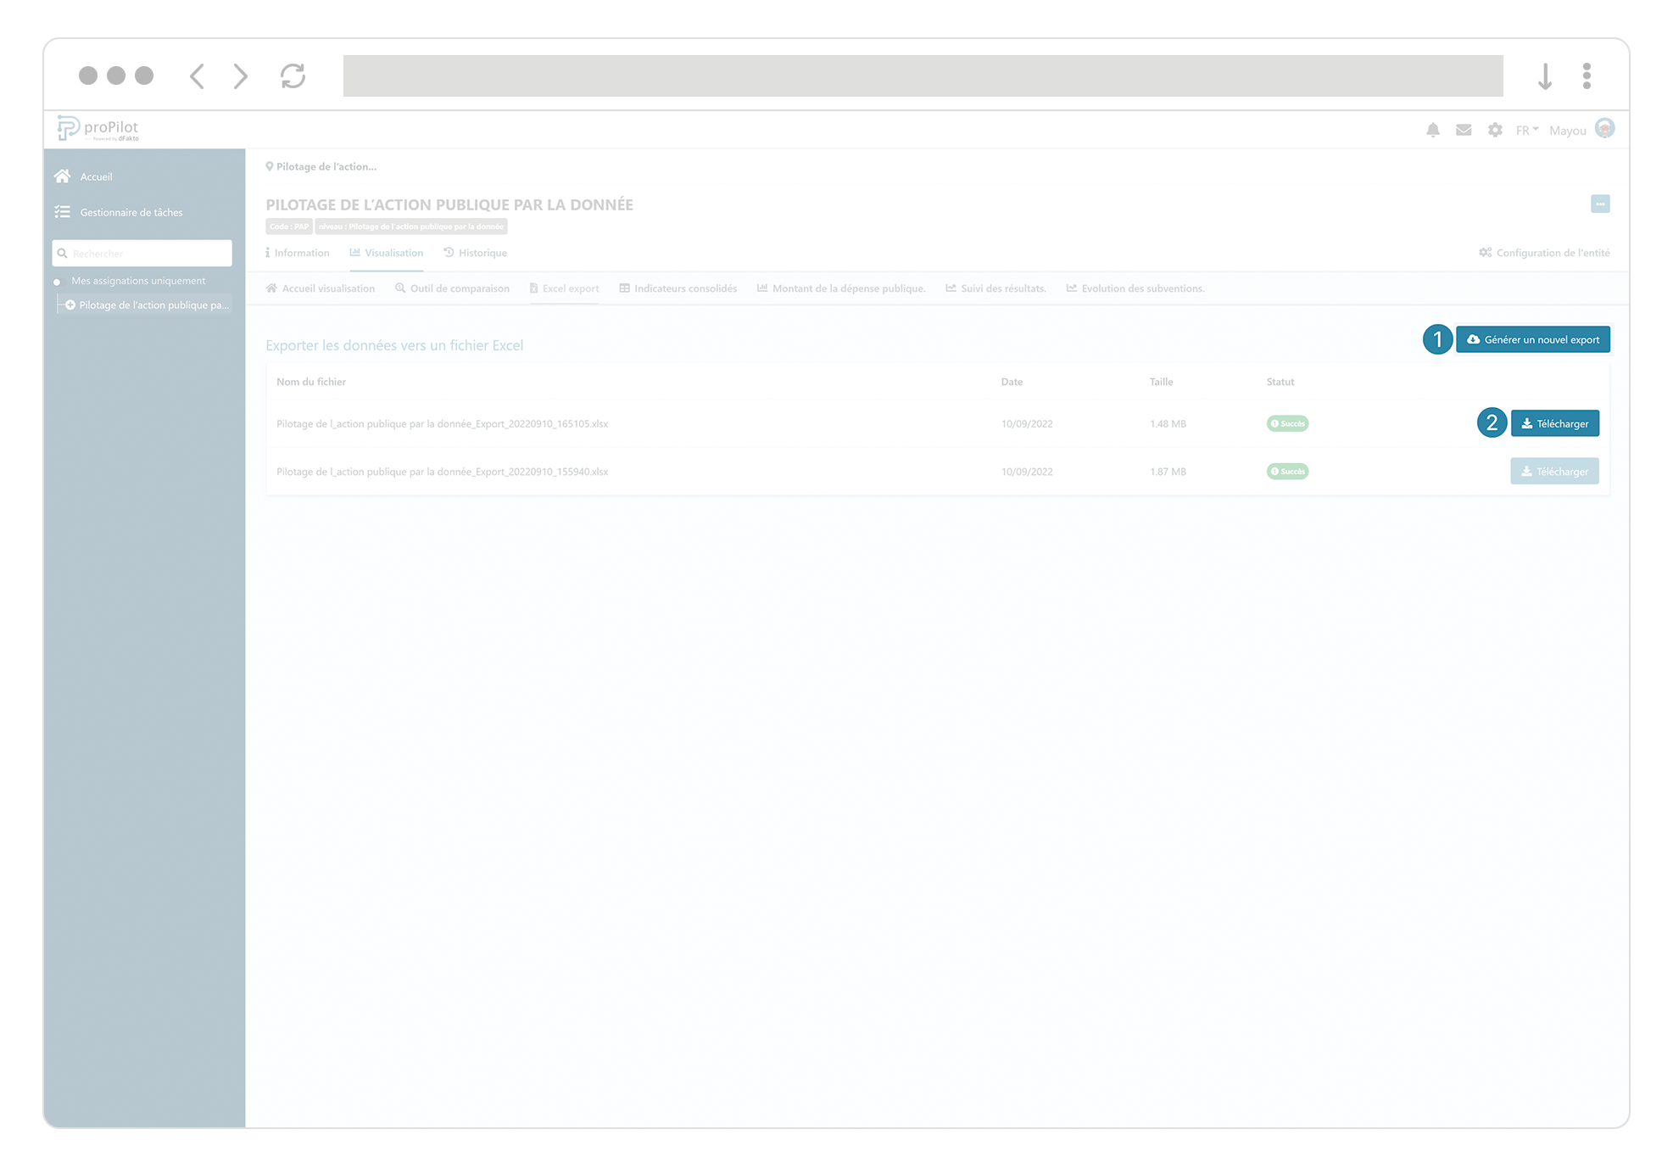Open the messages envelope icon

[1464, 130]
